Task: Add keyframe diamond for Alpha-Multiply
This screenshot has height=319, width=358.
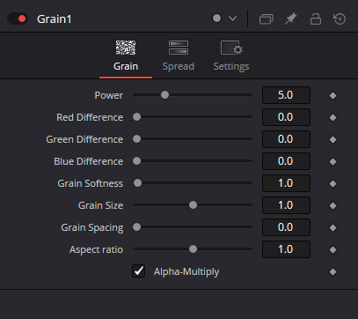Action: 332,271
